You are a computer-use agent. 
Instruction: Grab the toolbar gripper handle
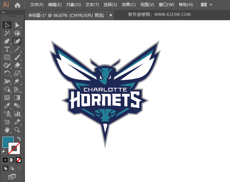(12, 16)
